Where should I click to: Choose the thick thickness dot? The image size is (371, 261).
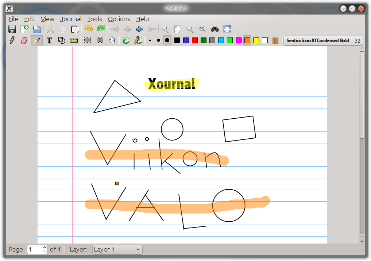click(167, 40)
